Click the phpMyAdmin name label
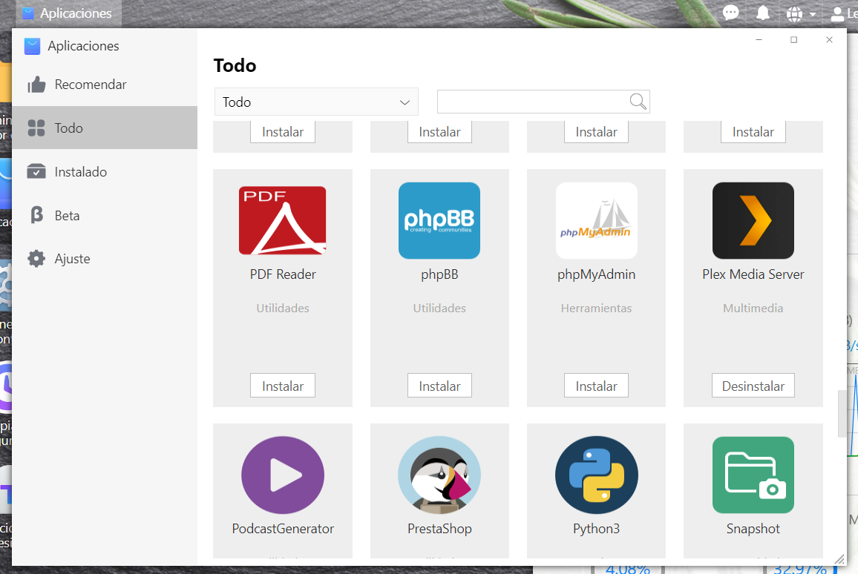The width and height of the screenshot is (858, 574). click(x=597, y=274)
